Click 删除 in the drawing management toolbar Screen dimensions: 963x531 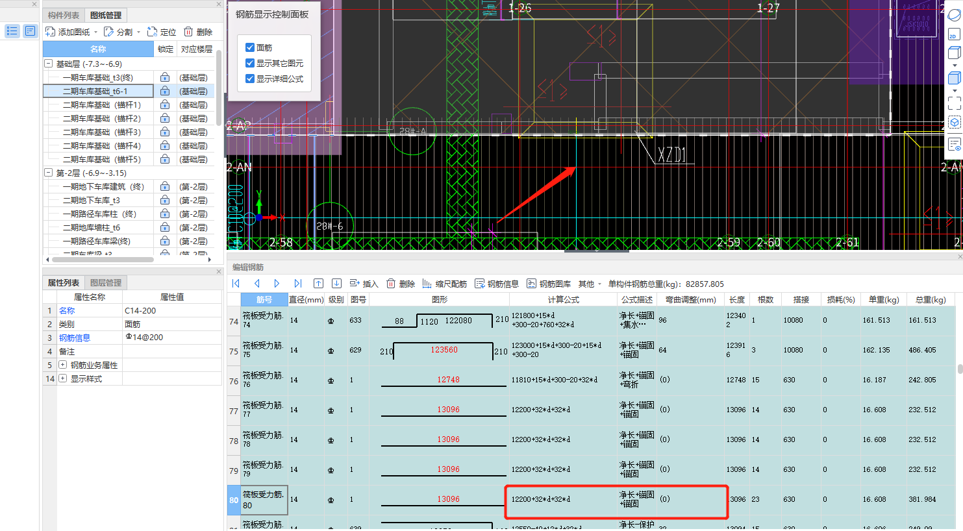(198, 32)
